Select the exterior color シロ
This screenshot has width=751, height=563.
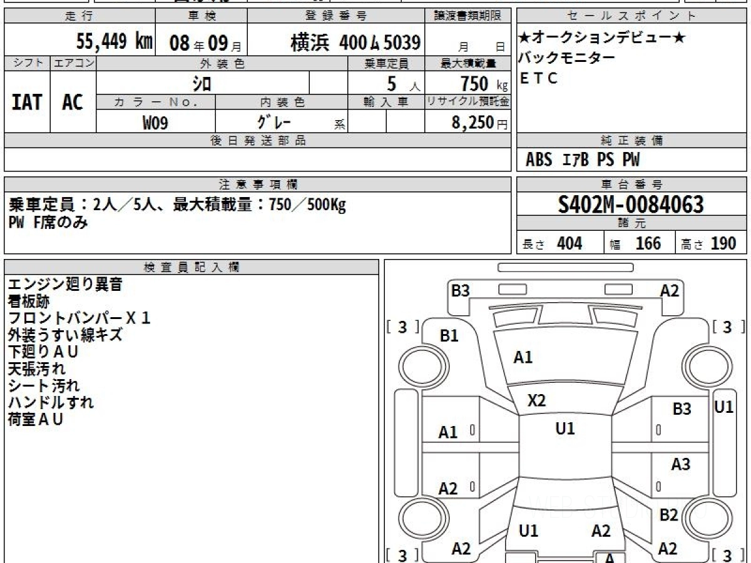coord(202,83)
